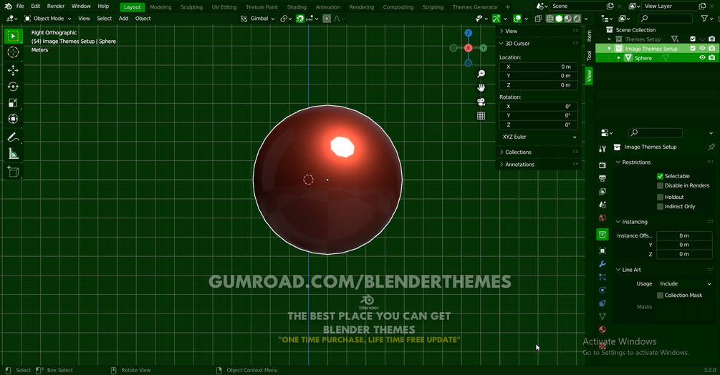Select the Select Box tool
720x375 pixels.
click(x=14, y=36)
